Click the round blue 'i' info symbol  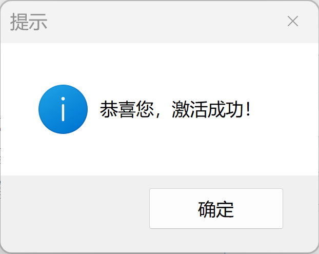pos(63,109)
